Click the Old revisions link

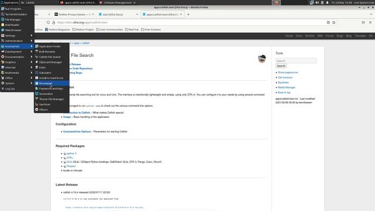click(285, 77)
